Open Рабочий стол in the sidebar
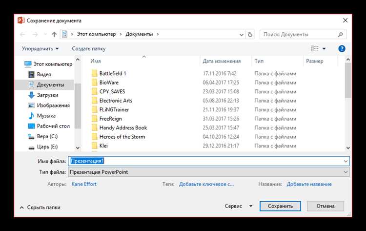The height and width of the screenshot is (231, 366). (49, 126)
